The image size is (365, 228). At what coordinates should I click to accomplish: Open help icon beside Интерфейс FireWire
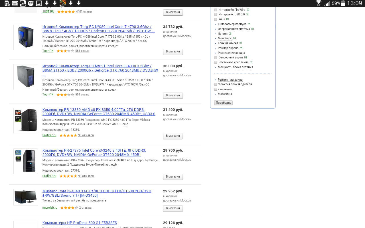click(x=248, y=10)
